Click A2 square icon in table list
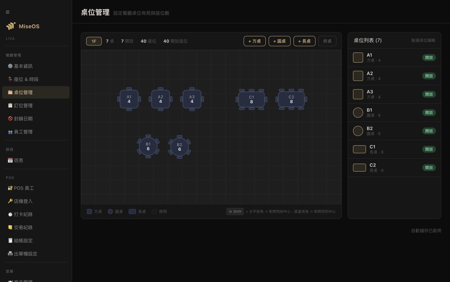The width and height of the screenshot is (450, 282). (x=358, y=76)
